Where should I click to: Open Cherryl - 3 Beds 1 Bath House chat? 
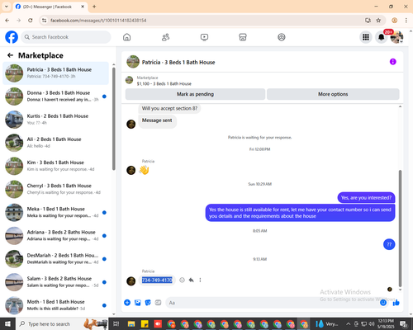(x=55, y=189)
